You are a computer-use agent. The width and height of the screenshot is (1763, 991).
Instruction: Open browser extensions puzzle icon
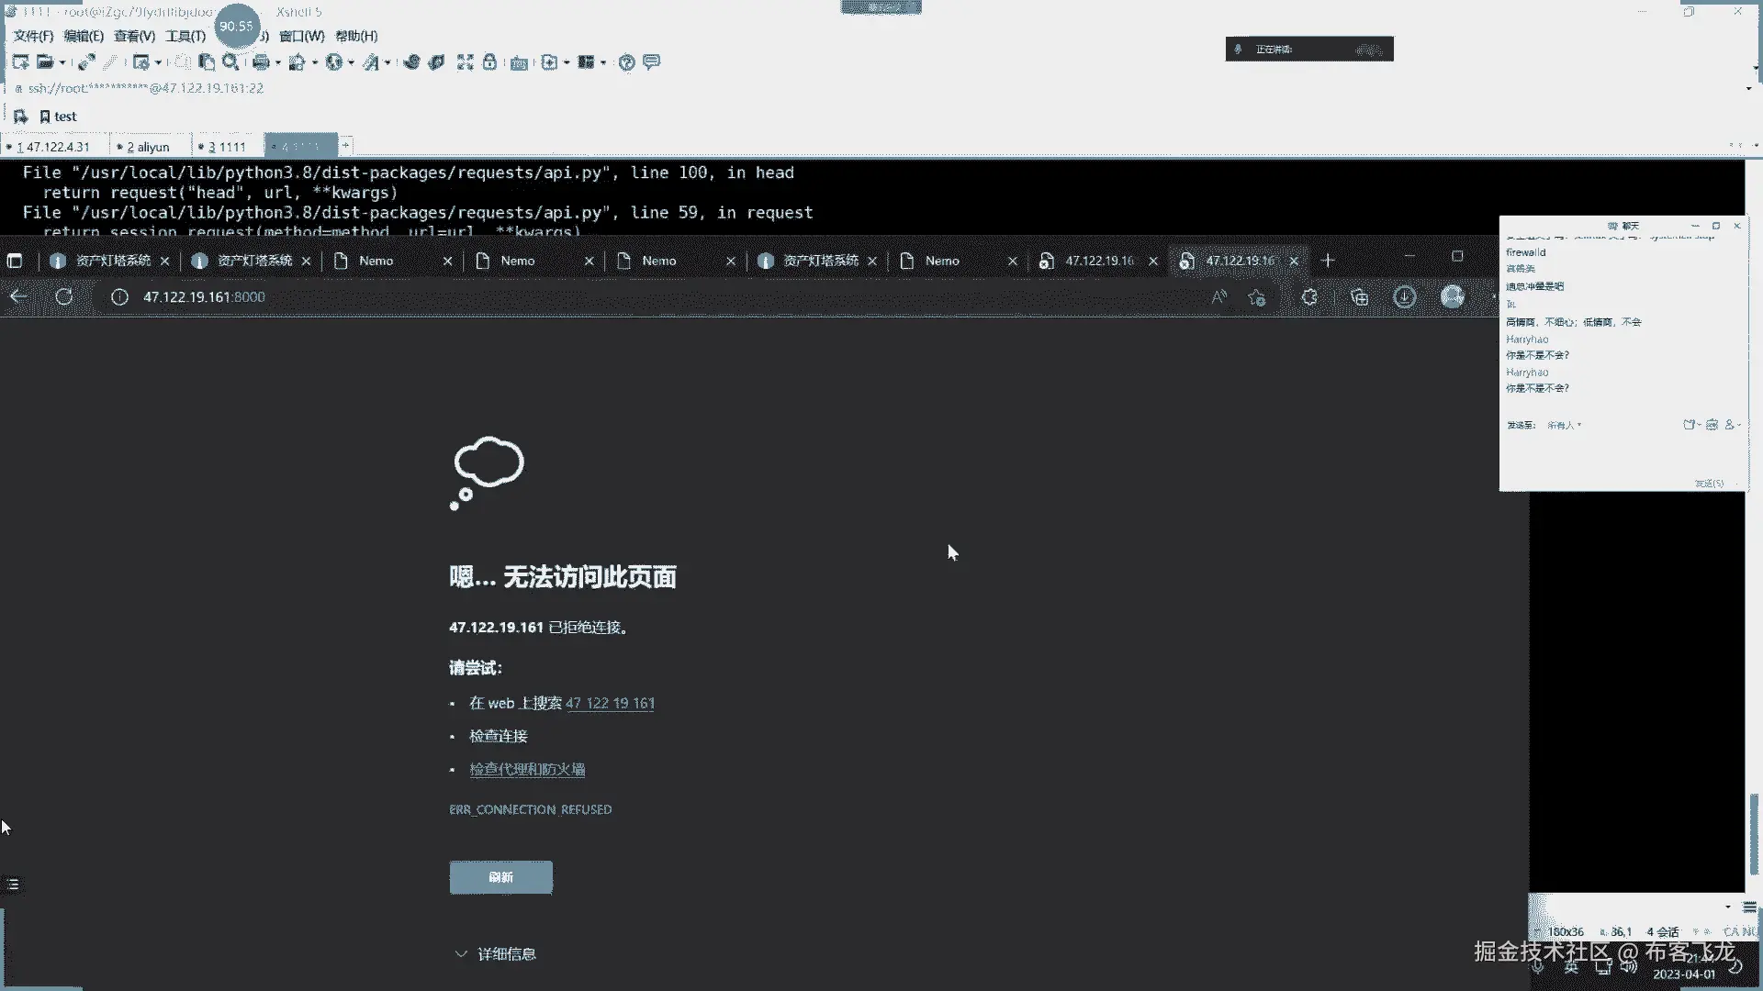point(1309,297)
